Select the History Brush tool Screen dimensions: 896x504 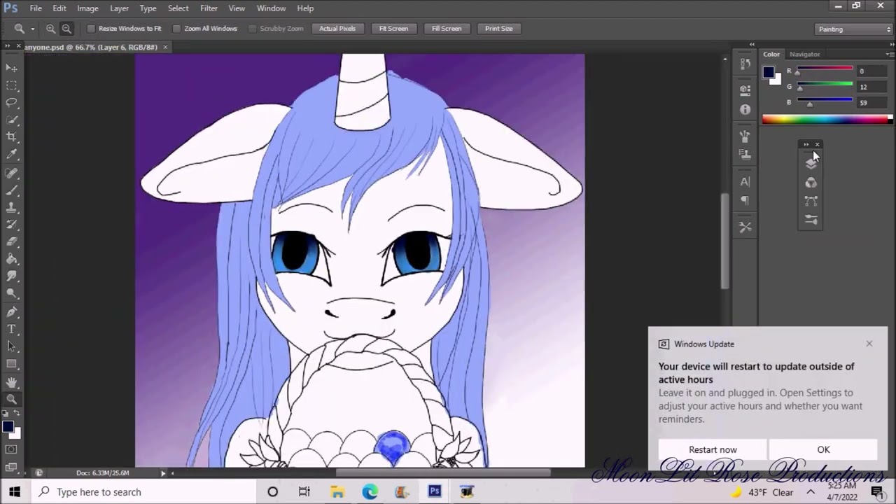[12, 225]
